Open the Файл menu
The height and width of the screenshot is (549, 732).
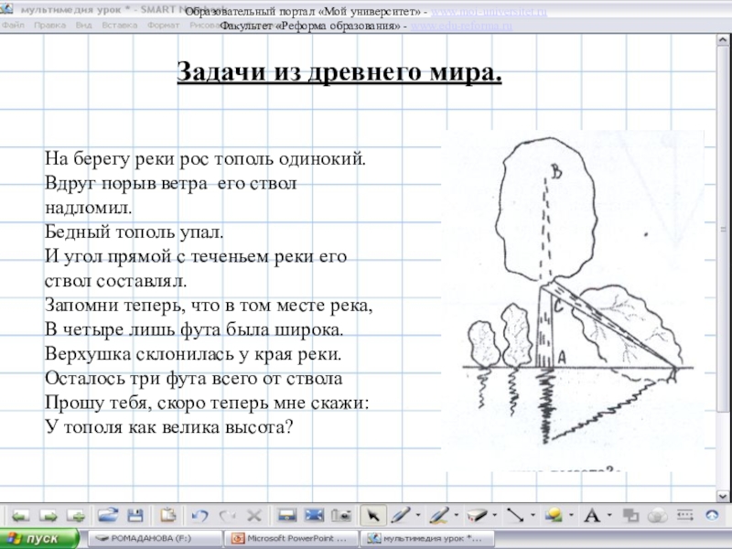point(13,25)
